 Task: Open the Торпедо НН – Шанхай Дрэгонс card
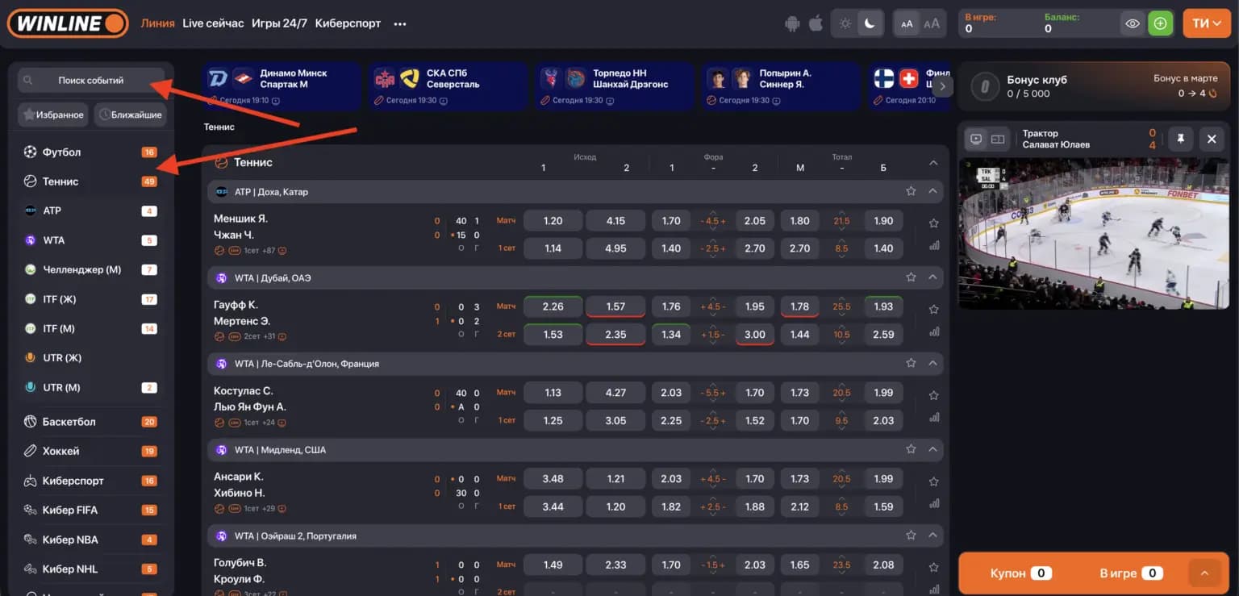click(x=615, y=86)
